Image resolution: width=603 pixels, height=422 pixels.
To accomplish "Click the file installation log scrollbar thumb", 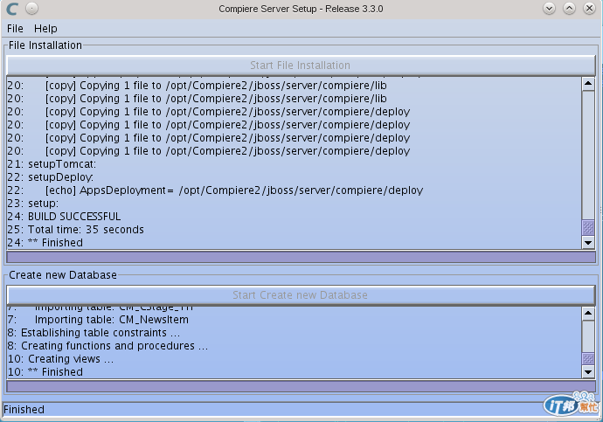I will click(x=588, y=227).
